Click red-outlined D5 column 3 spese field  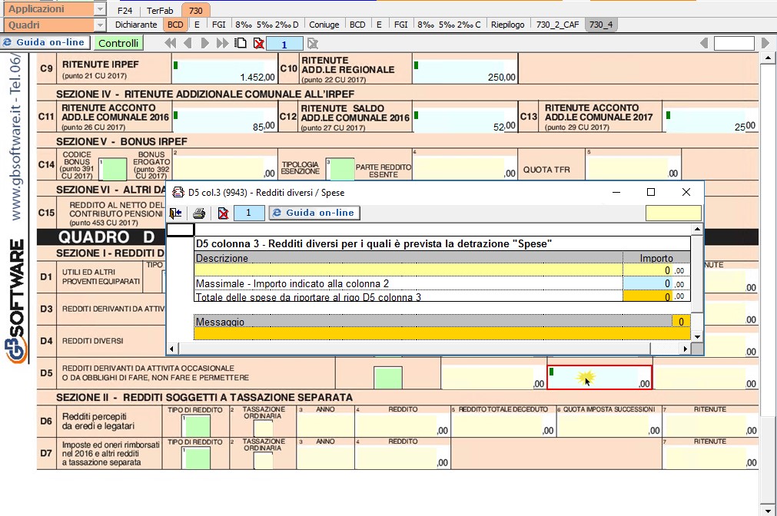pyautogui.click(x=599, y=378)
